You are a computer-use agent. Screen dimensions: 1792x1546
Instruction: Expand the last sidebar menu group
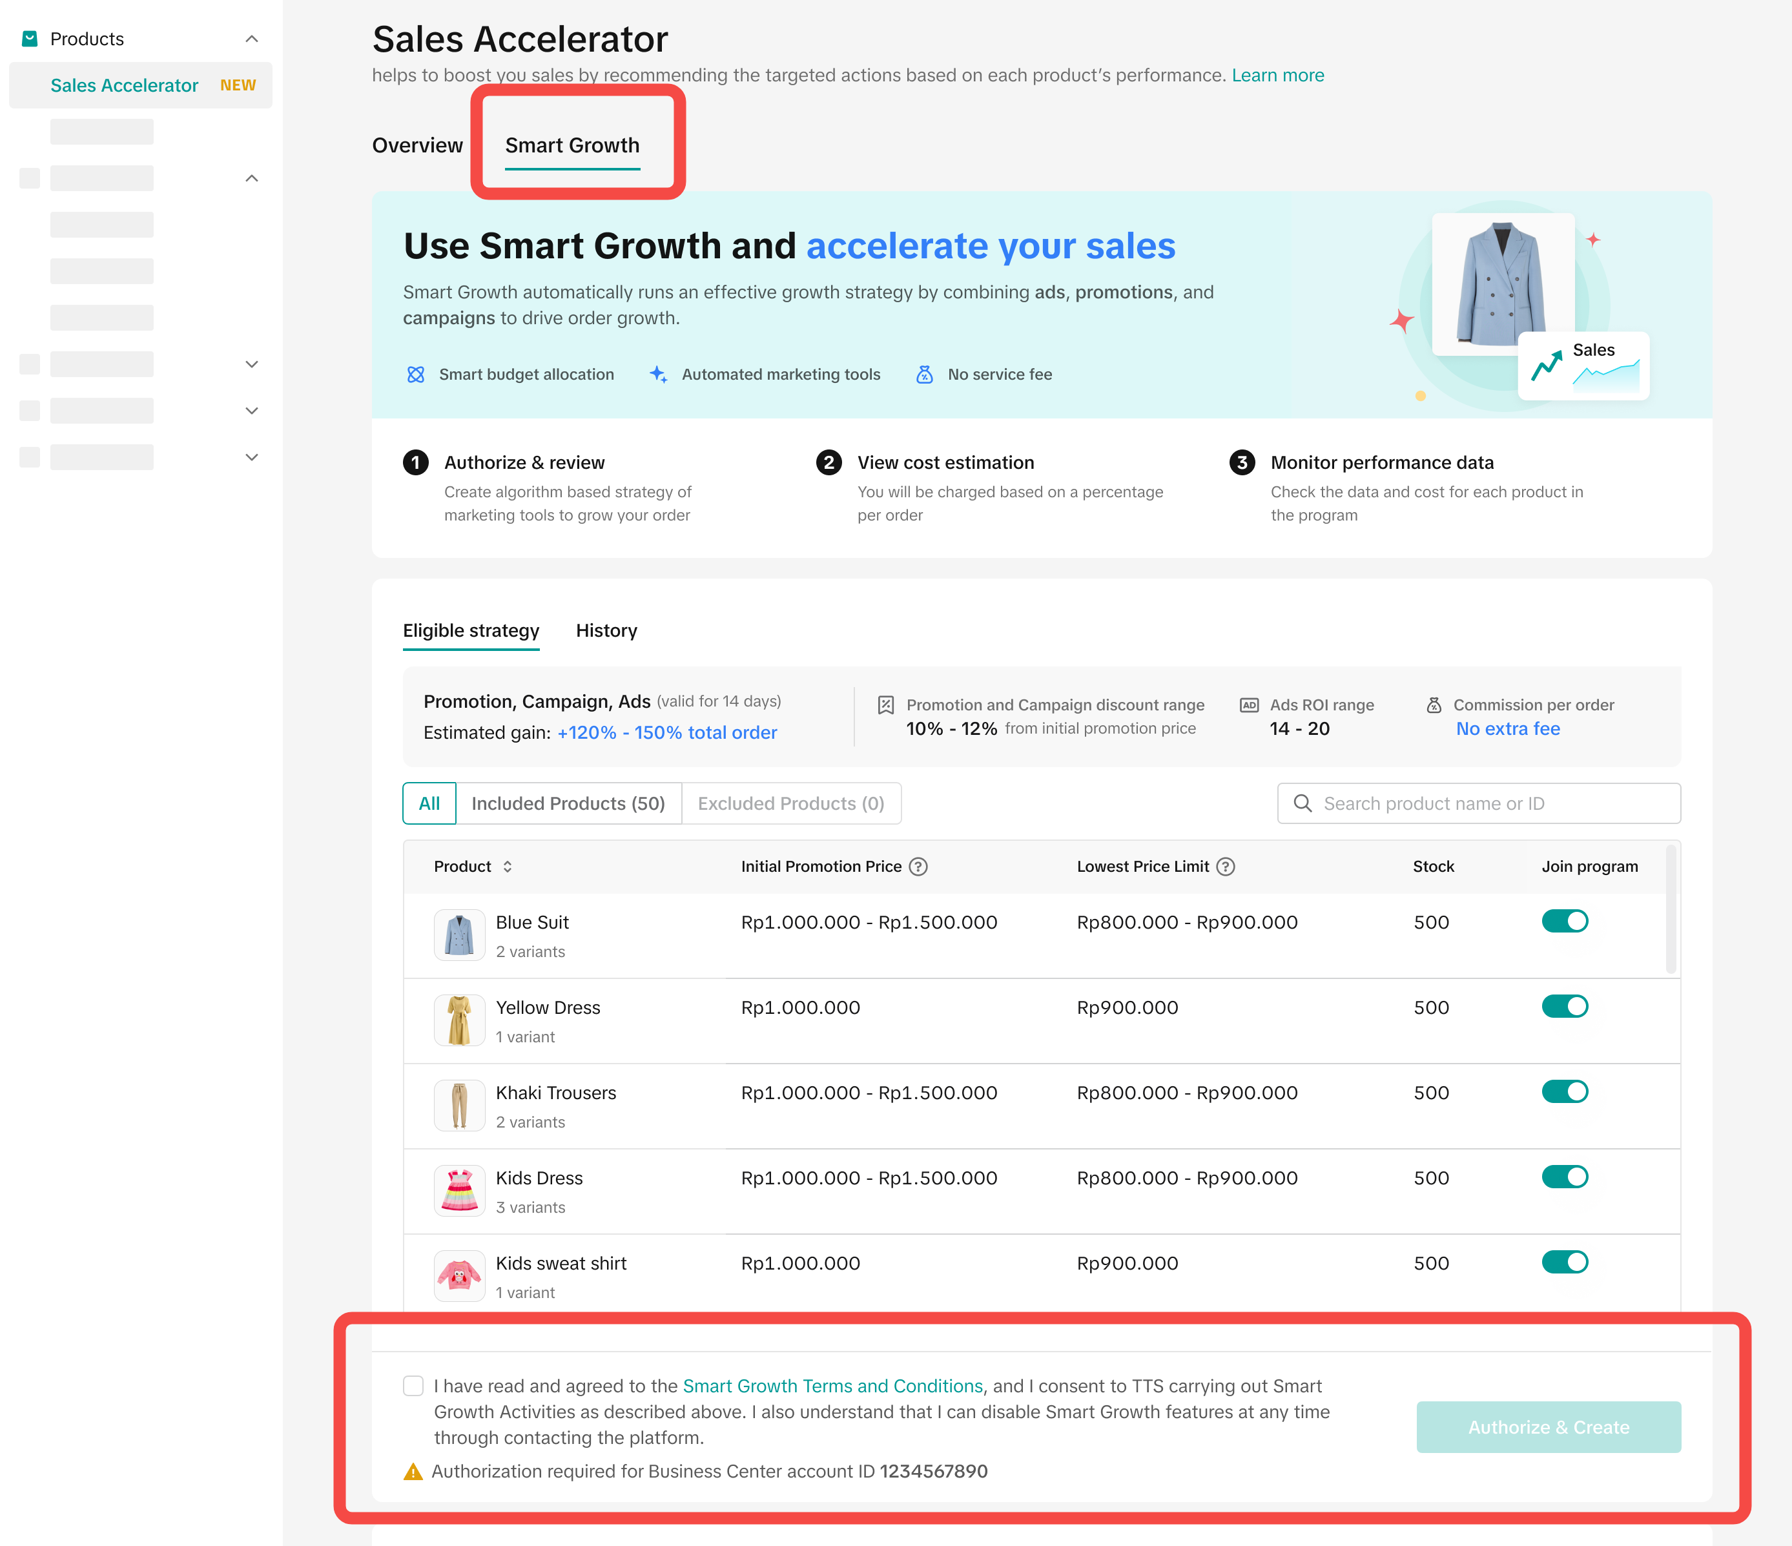point(252,457)
